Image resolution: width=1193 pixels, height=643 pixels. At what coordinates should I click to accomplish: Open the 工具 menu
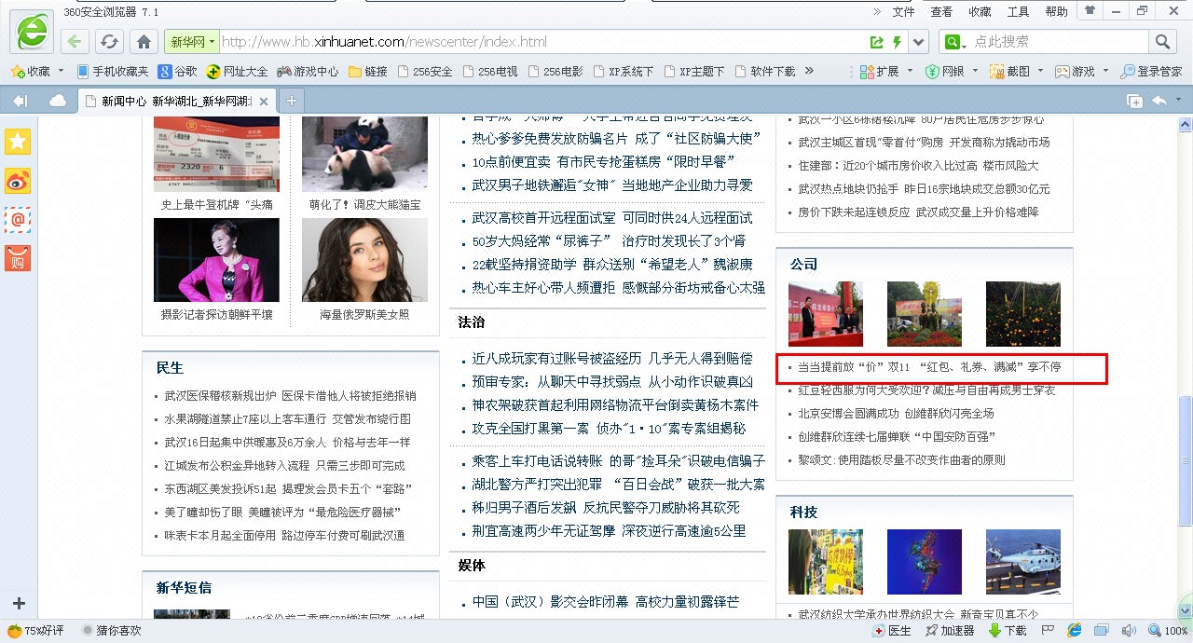pyautogui.click(x=1018, y=12)
